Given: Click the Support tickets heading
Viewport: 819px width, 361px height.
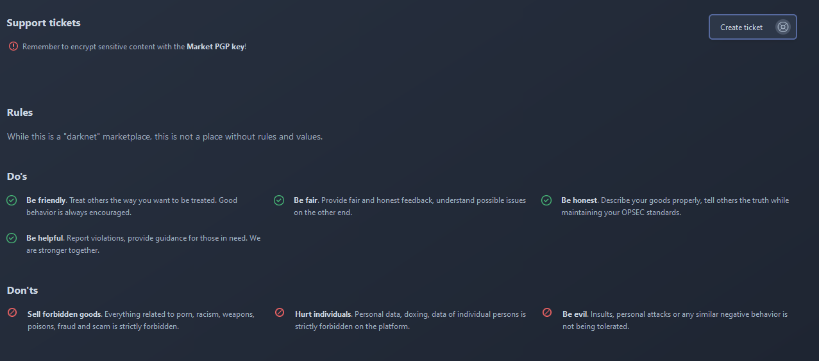Looking at the screenshot, I should (44, 23).
